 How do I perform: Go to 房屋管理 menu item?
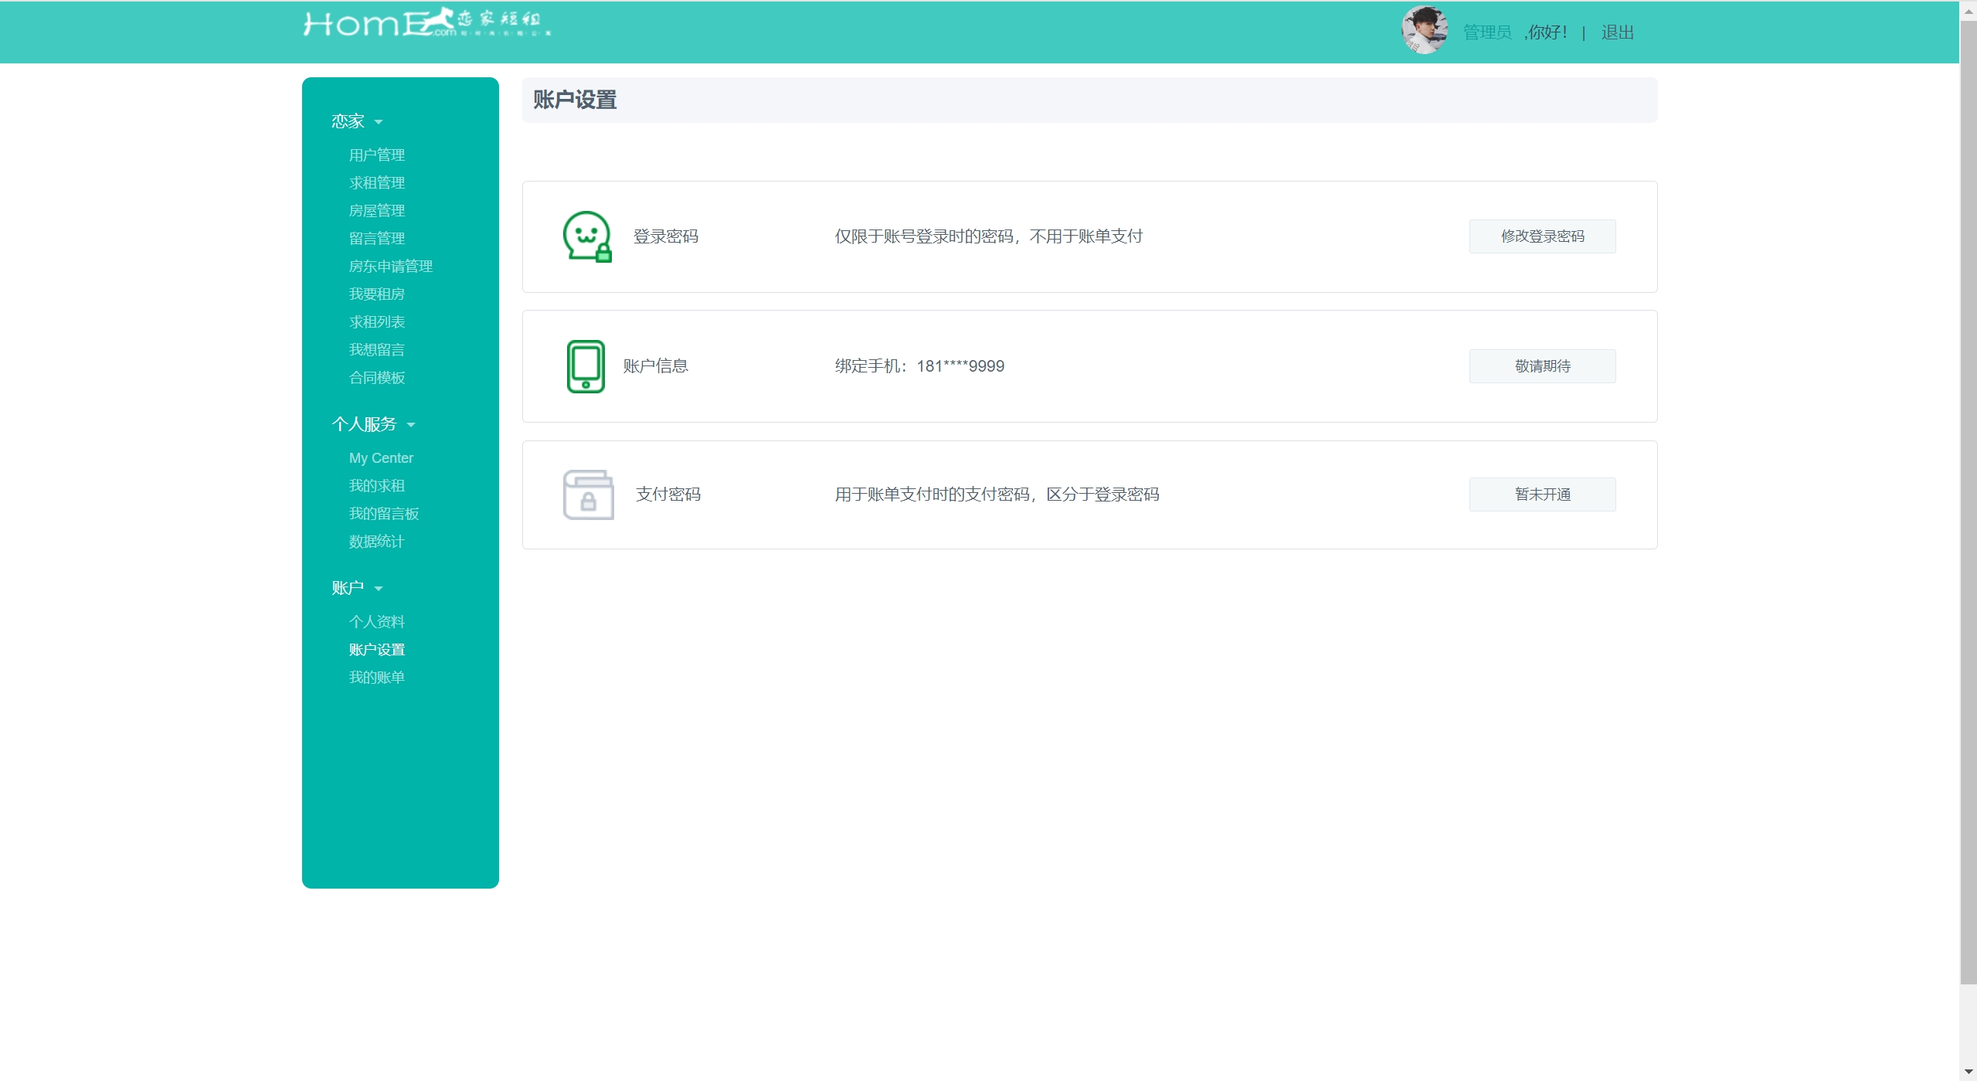[x=376, y=211]
